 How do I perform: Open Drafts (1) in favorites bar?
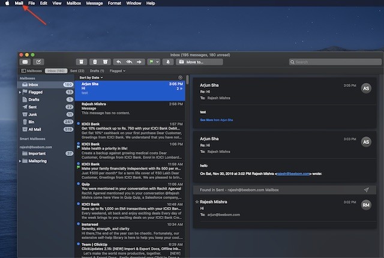pyautogui.click(x=97, y=71)
